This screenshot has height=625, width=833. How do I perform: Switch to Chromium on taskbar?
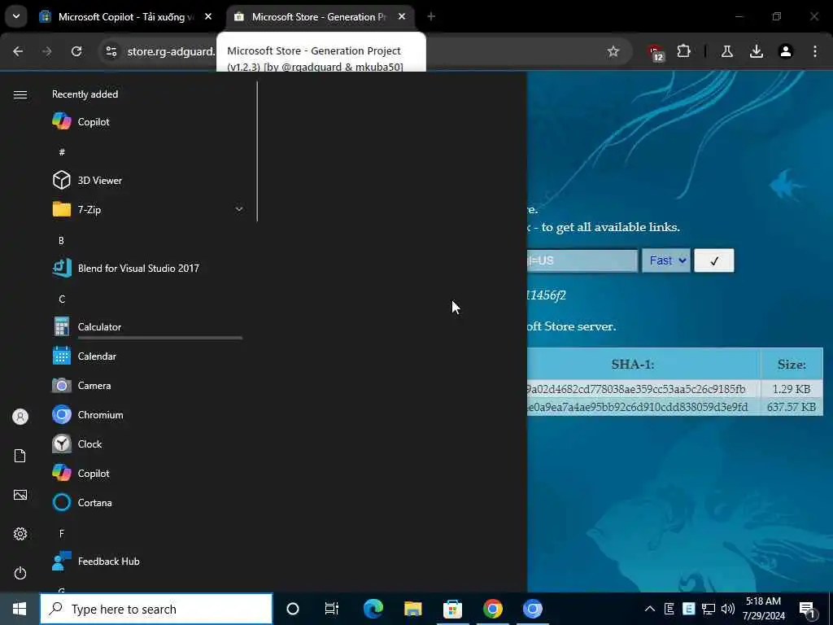pyautogui.click(x=532, y=609)
